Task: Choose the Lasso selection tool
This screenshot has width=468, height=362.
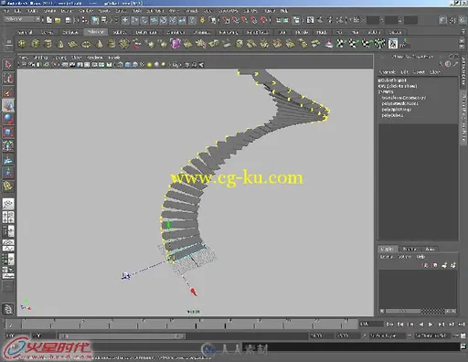Action: 8,79
